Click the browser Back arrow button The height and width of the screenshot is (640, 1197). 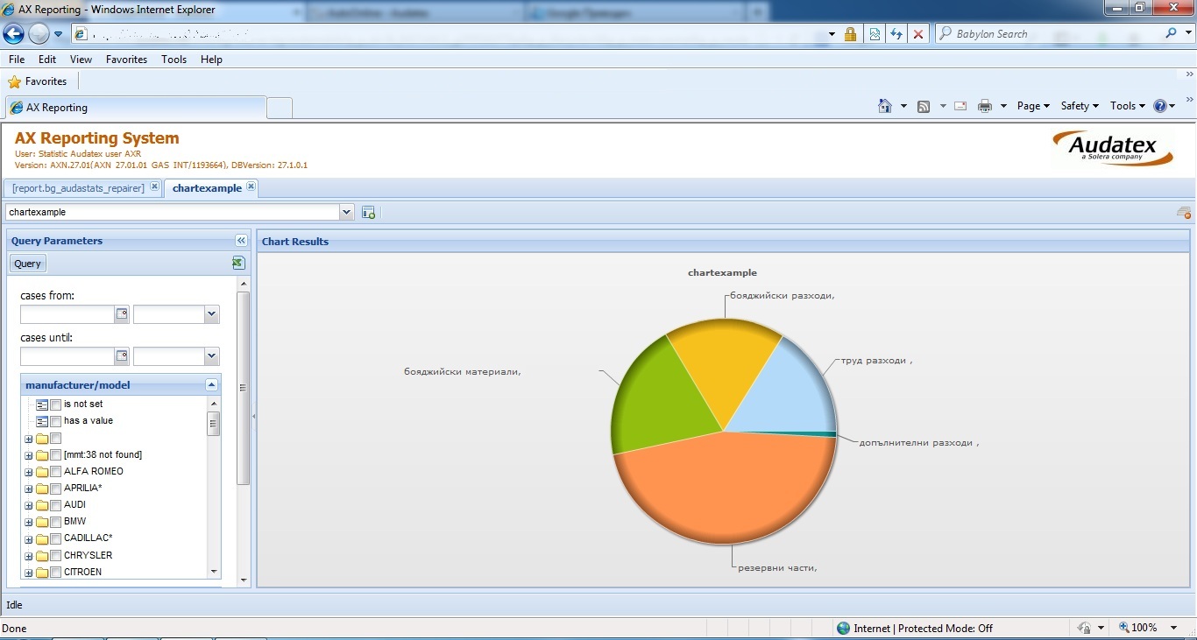13,34
